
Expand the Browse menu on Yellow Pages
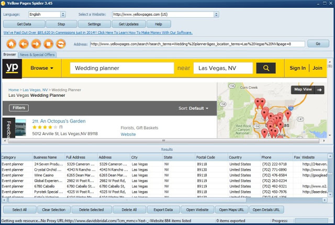point(42,68)
